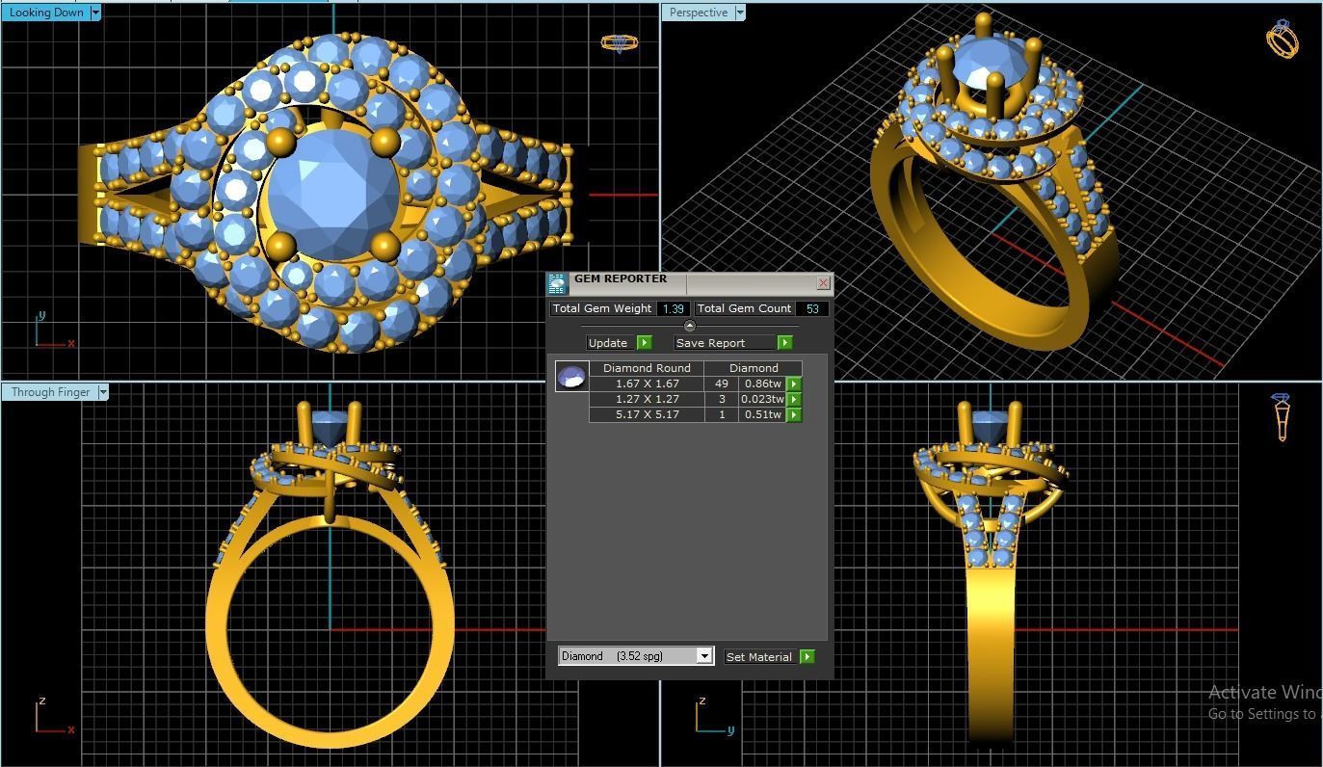Open the Through Finger viewport dropdown arrow
This screenshot has height=767, width=1323.
[x=102, y=392]
